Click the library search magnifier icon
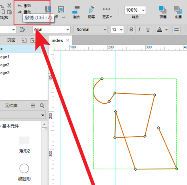Screen dimensions: 187x185 42,106
